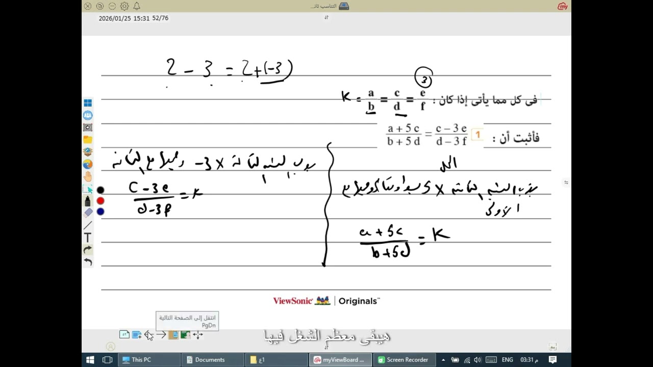The width and height of the screenshot is (653, 367).
Task: Click the user profile circle icon
Action: coord(110,347)
